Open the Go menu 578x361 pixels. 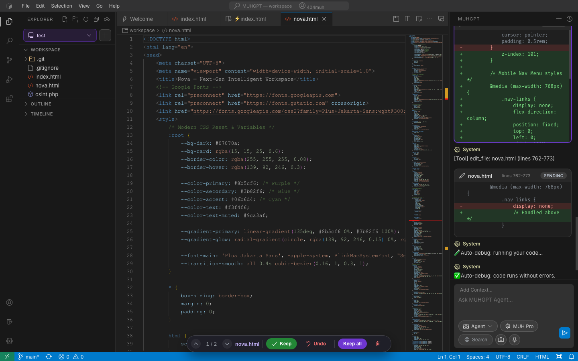click(x=100, y=6)
